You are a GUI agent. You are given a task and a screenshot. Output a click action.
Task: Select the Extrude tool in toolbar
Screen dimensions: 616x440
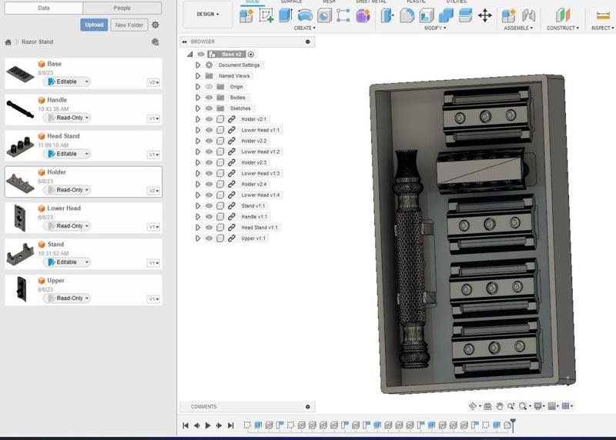coord(286,15)
